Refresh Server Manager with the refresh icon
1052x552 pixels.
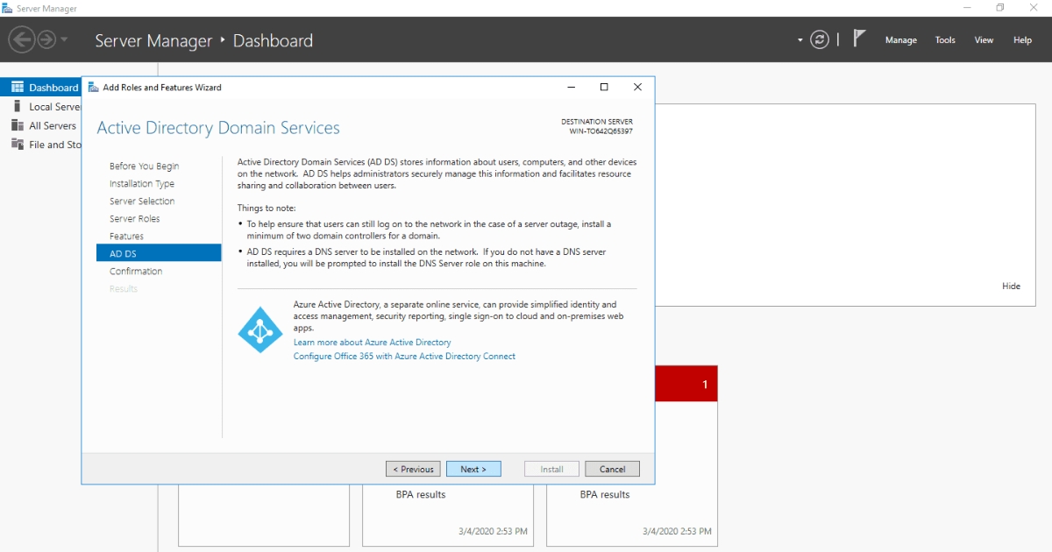(x=820, y=39)
